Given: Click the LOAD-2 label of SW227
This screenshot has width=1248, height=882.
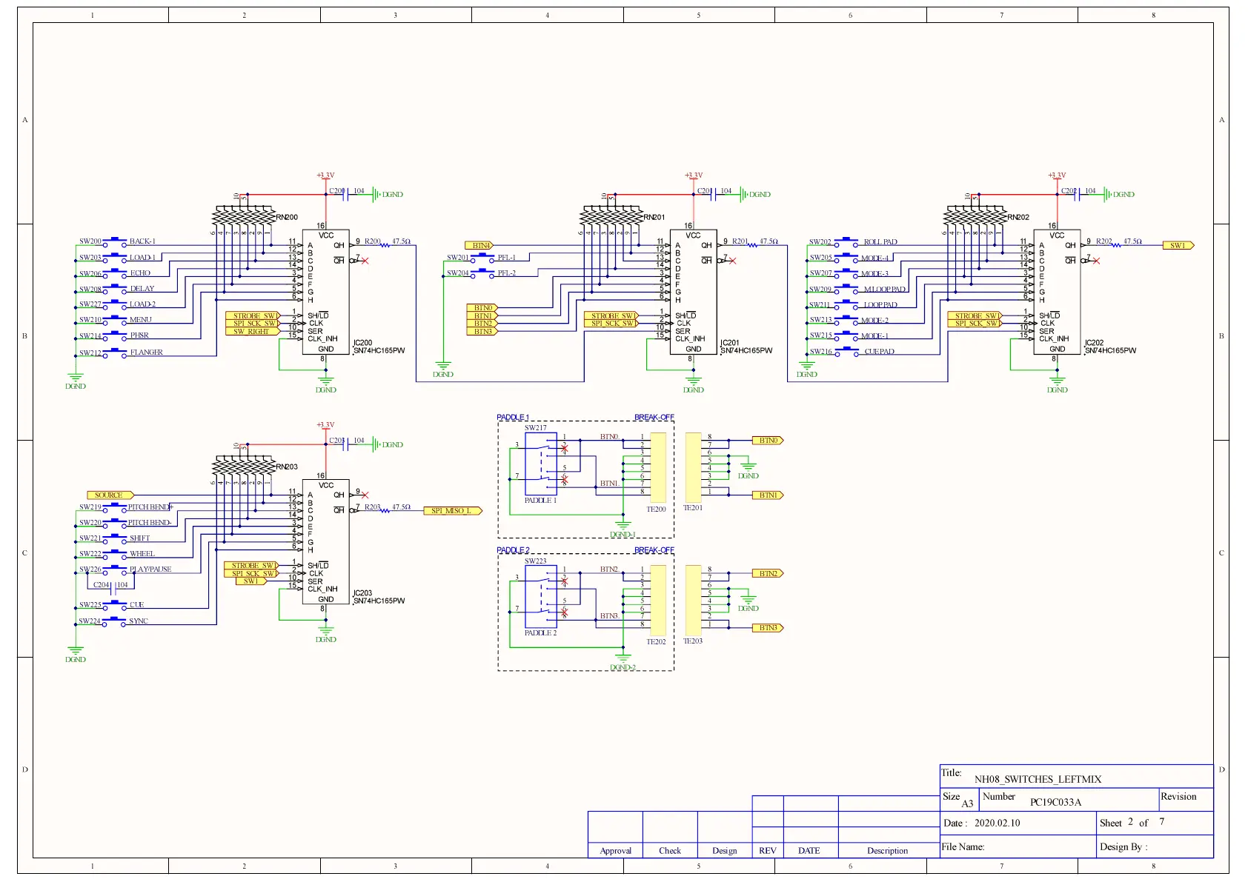Looking at the screenshot, I should coord(143,304).
